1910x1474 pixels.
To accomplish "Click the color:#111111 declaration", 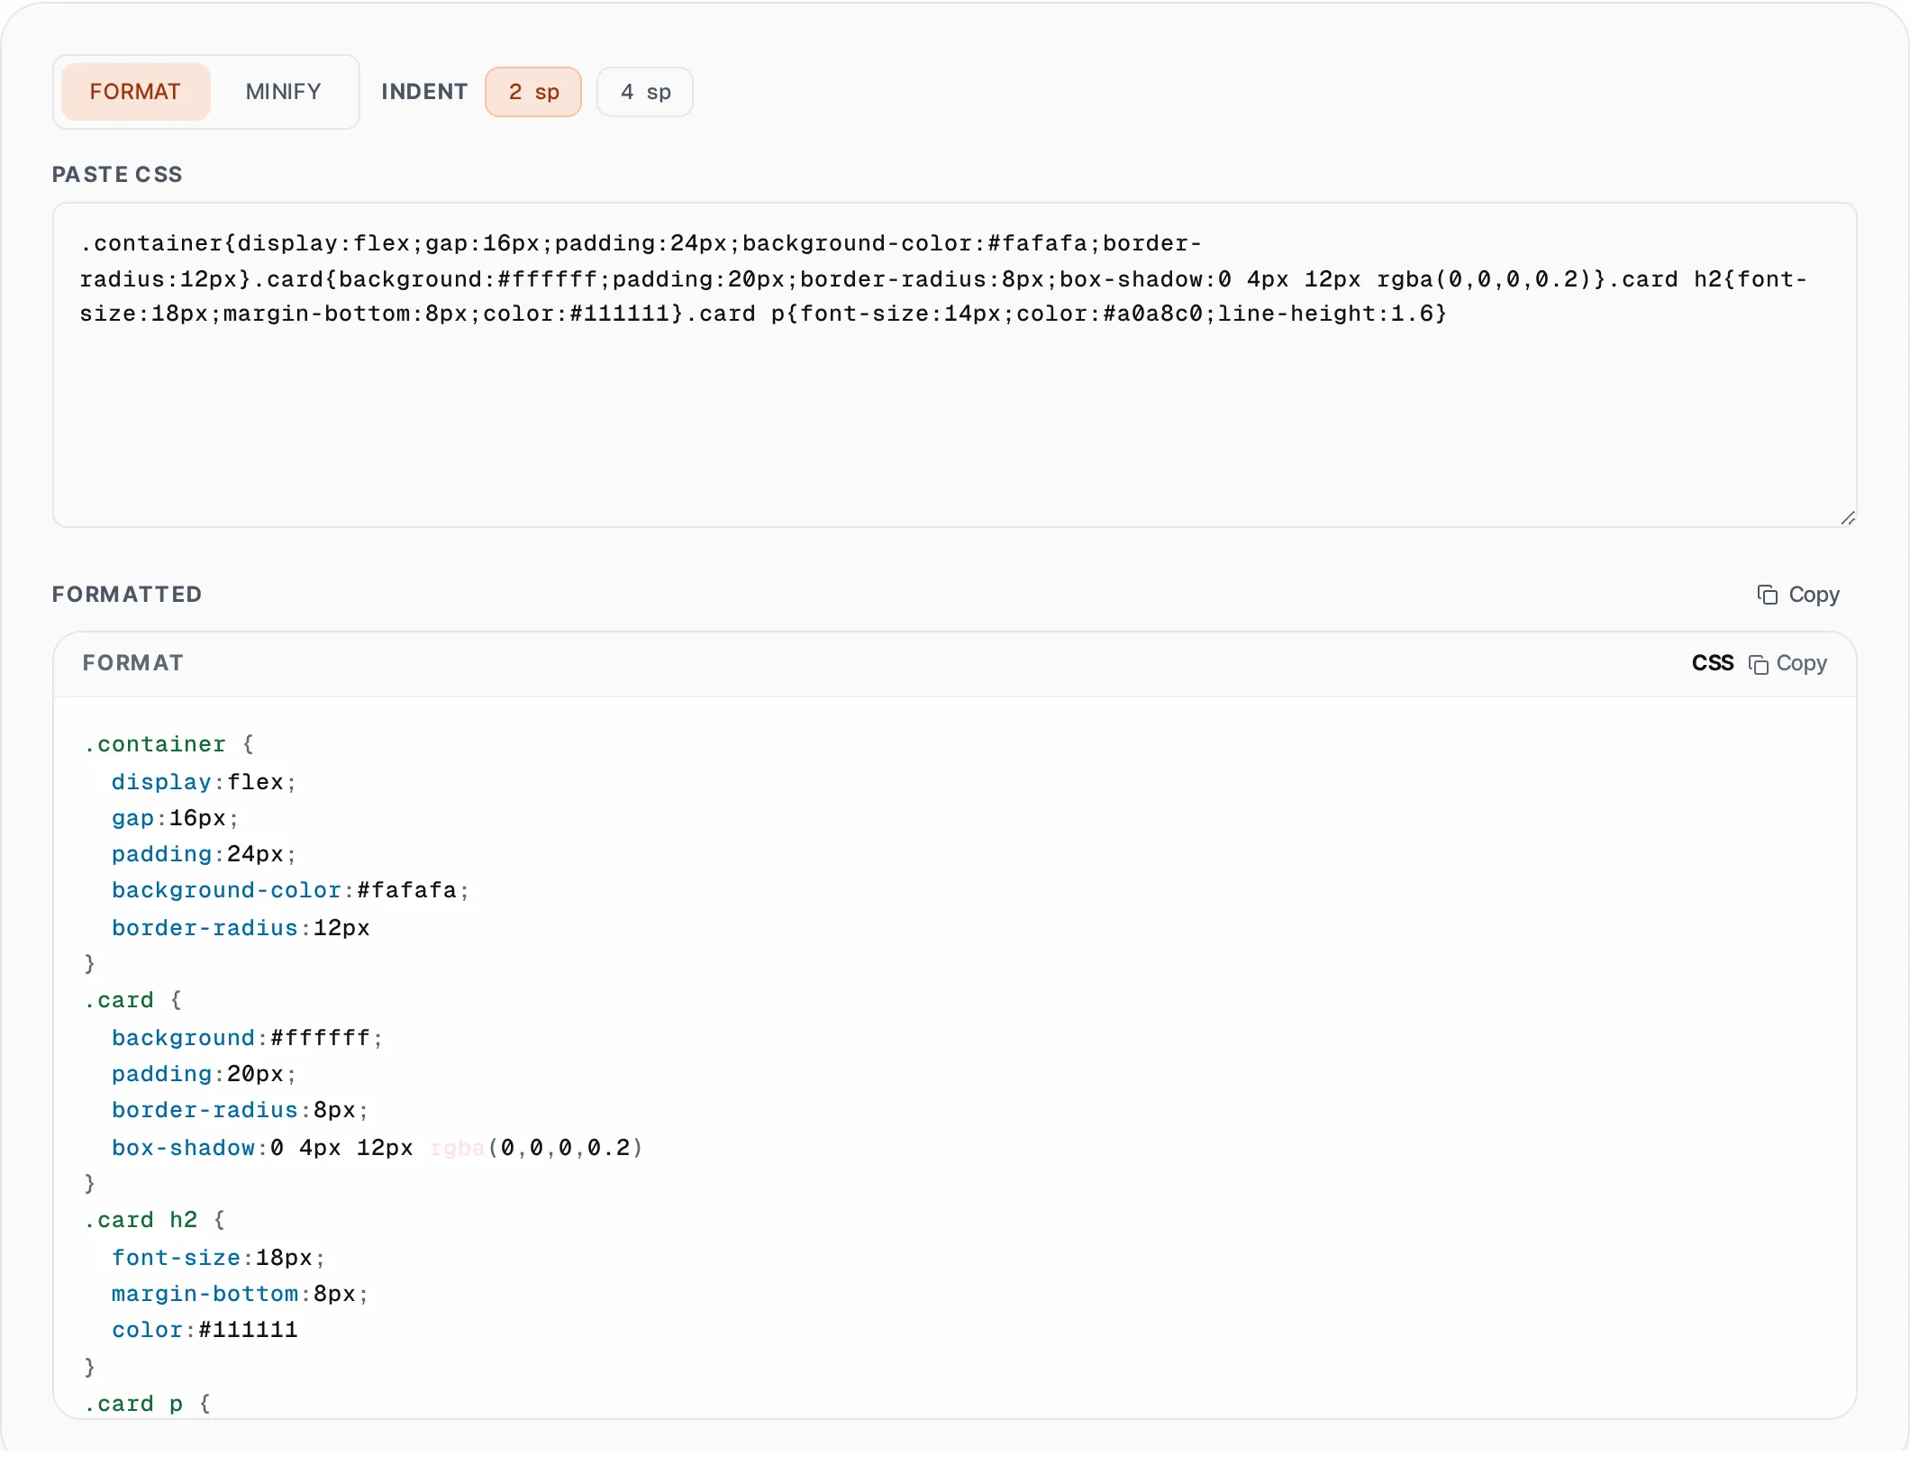I will pos(205,1330).
